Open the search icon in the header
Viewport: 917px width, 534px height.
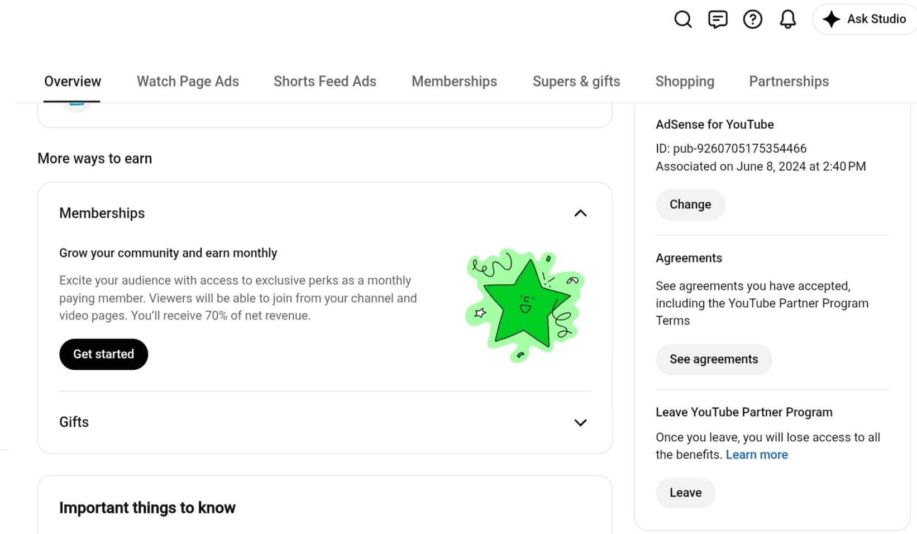pos(682,19)
